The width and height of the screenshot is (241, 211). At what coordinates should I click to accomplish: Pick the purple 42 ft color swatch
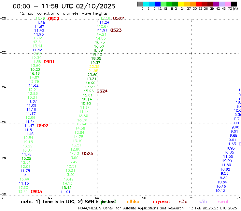pos(216,4)
